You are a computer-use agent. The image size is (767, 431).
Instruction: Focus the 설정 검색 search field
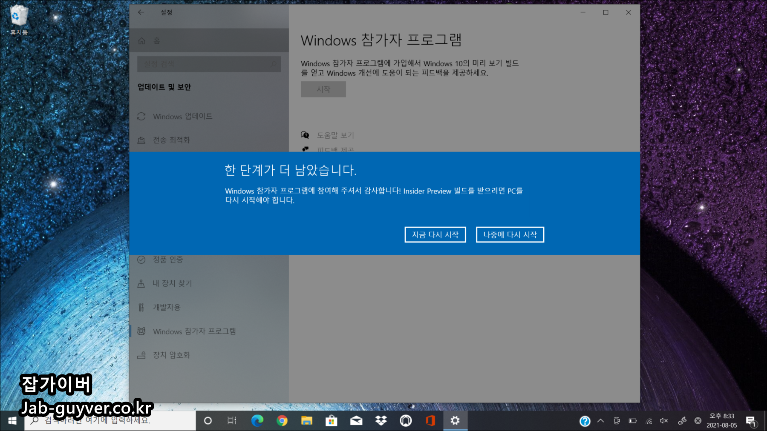point(209,64)
